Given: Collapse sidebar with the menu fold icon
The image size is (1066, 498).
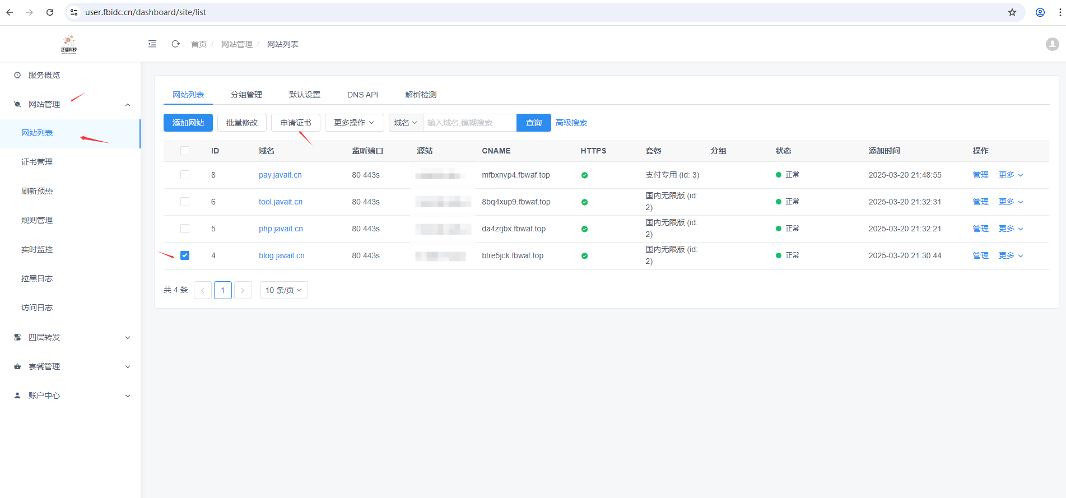Looking at the screenshot, I should point(152,44).
